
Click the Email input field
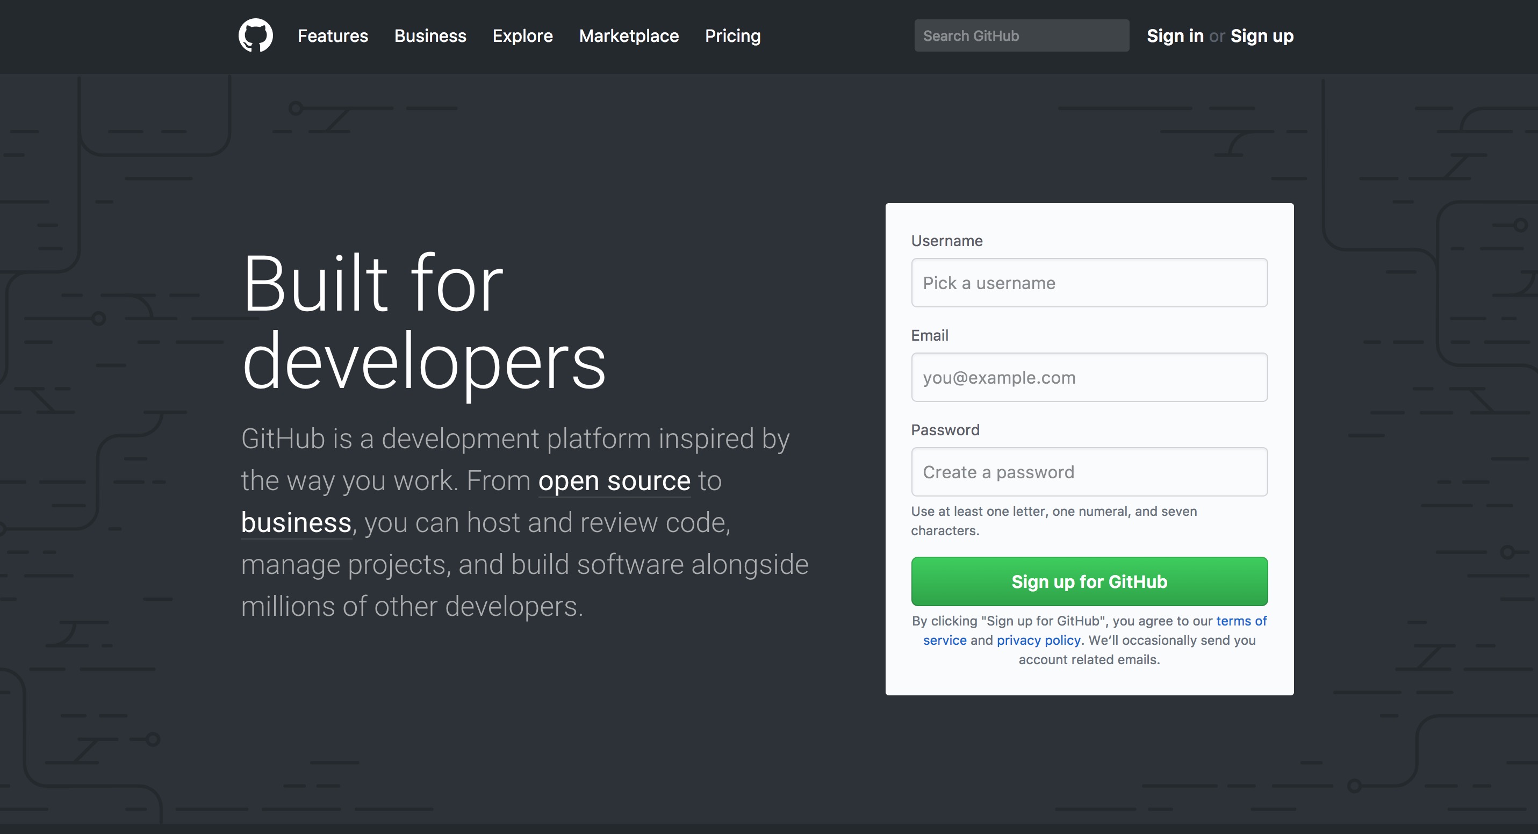[x=1089, y=377]
